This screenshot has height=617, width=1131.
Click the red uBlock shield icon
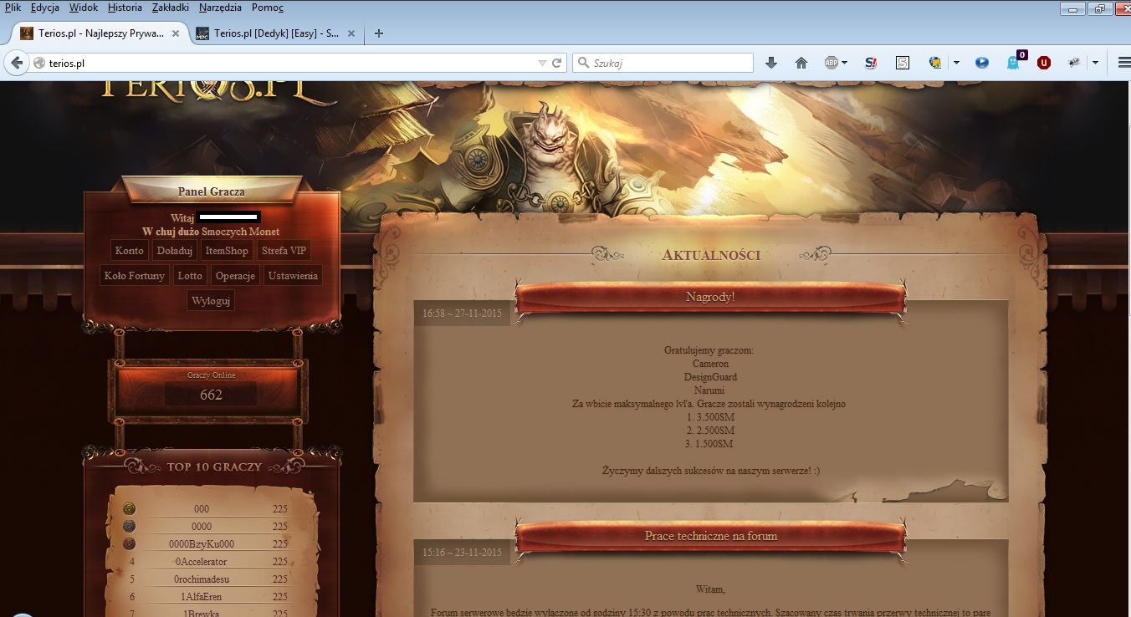tap(1044, 63)
